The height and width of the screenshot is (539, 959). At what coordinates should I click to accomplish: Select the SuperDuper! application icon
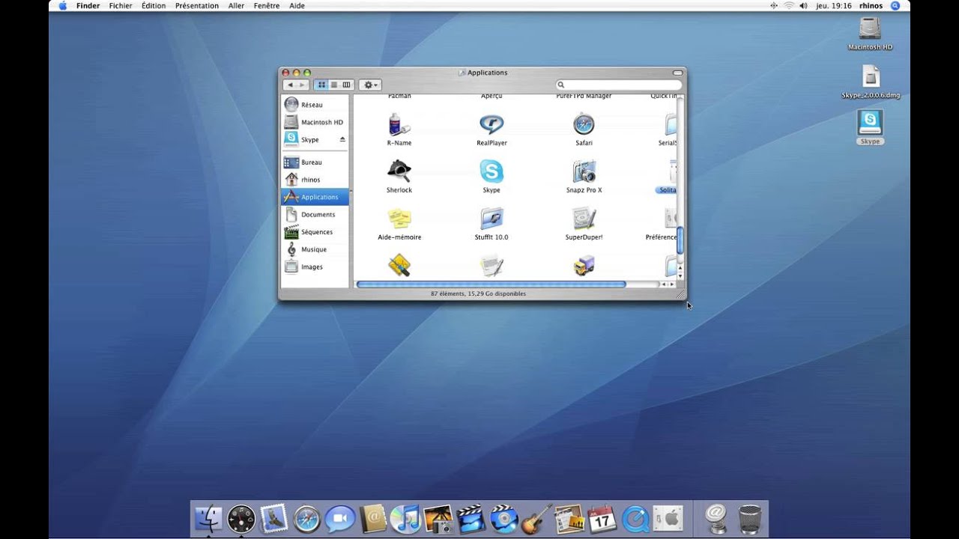pos(584,219)
